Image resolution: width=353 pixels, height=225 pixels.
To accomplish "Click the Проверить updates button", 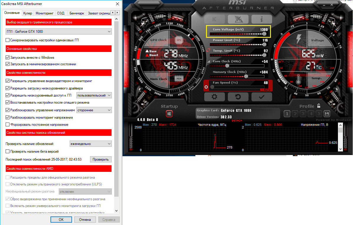I will click(x=101, y=159).
